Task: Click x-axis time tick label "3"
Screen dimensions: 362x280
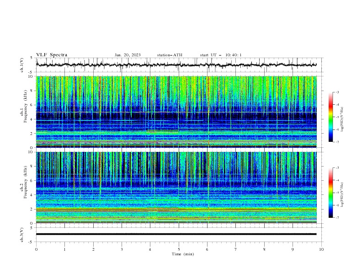Action: point(122,249)
